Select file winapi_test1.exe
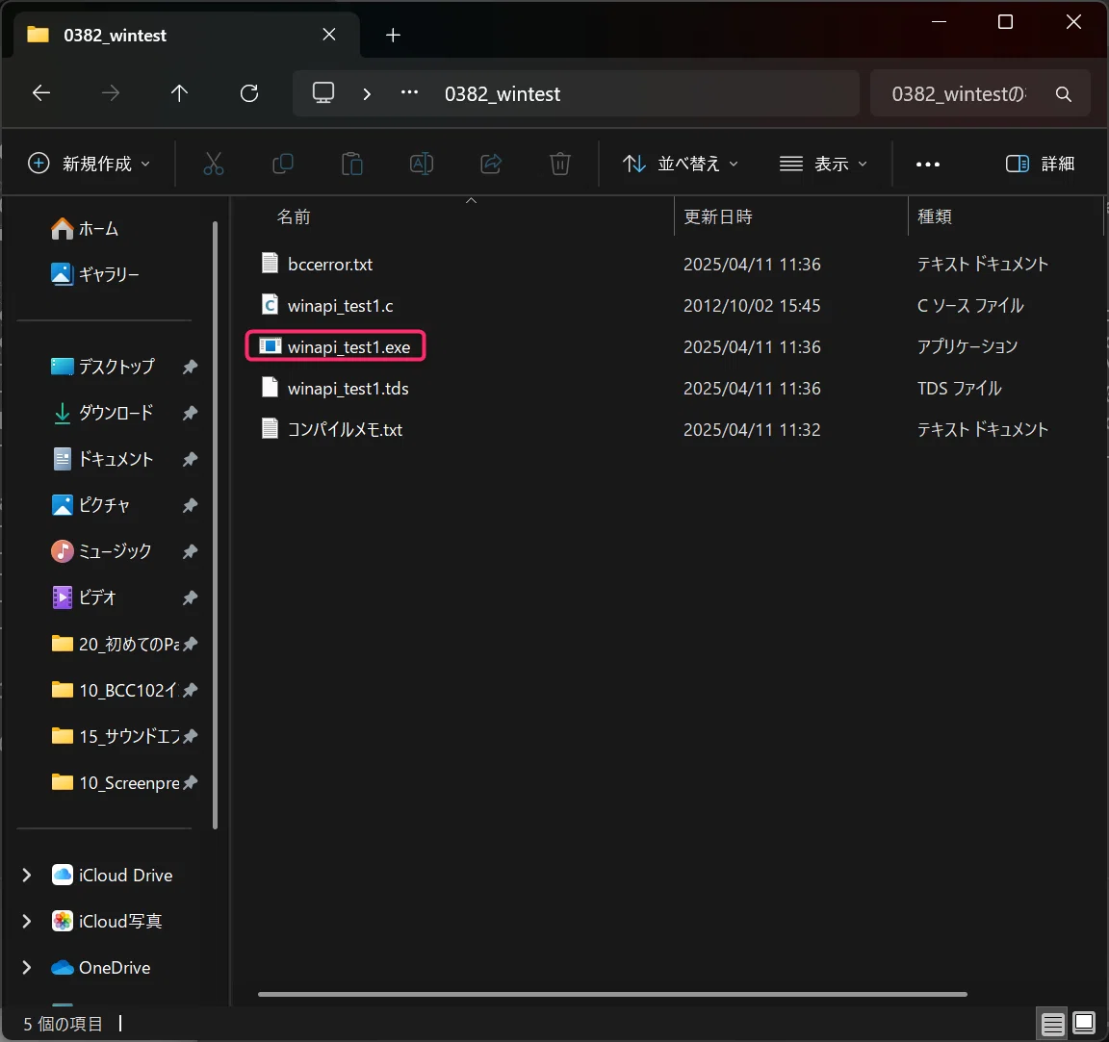This screenshot has height=1042, width=1109. 348,347
